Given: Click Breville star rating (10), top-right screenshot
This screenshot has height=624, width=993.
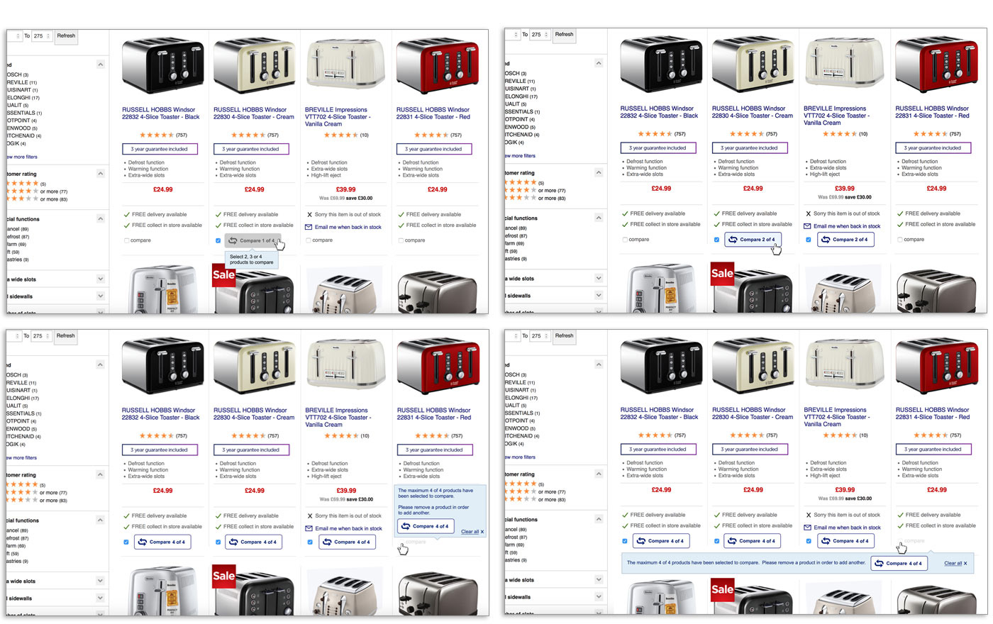Looking at the screenshot, I should (839, 134).
